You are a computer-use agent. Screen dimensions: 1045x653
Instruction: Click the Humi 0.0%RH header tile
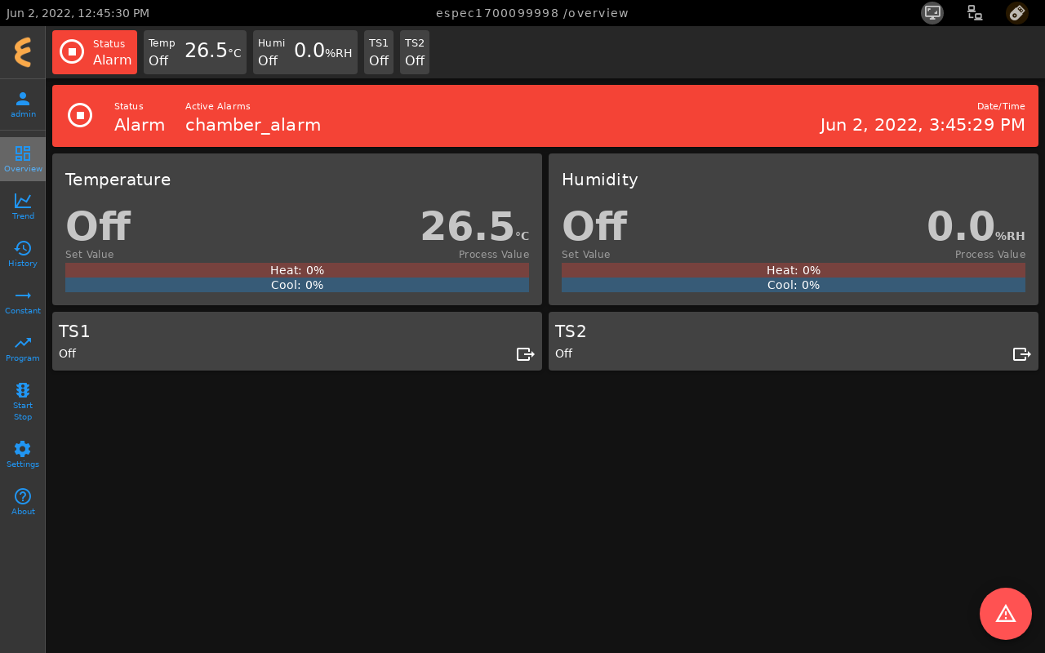[x=305, y=52]
